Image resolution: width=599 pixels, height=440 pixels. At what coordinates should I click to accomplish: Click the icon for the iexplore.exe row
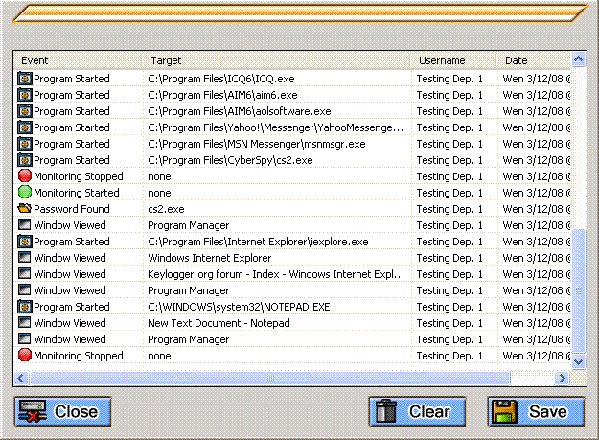pyautogui.click(x=25, y=242)
